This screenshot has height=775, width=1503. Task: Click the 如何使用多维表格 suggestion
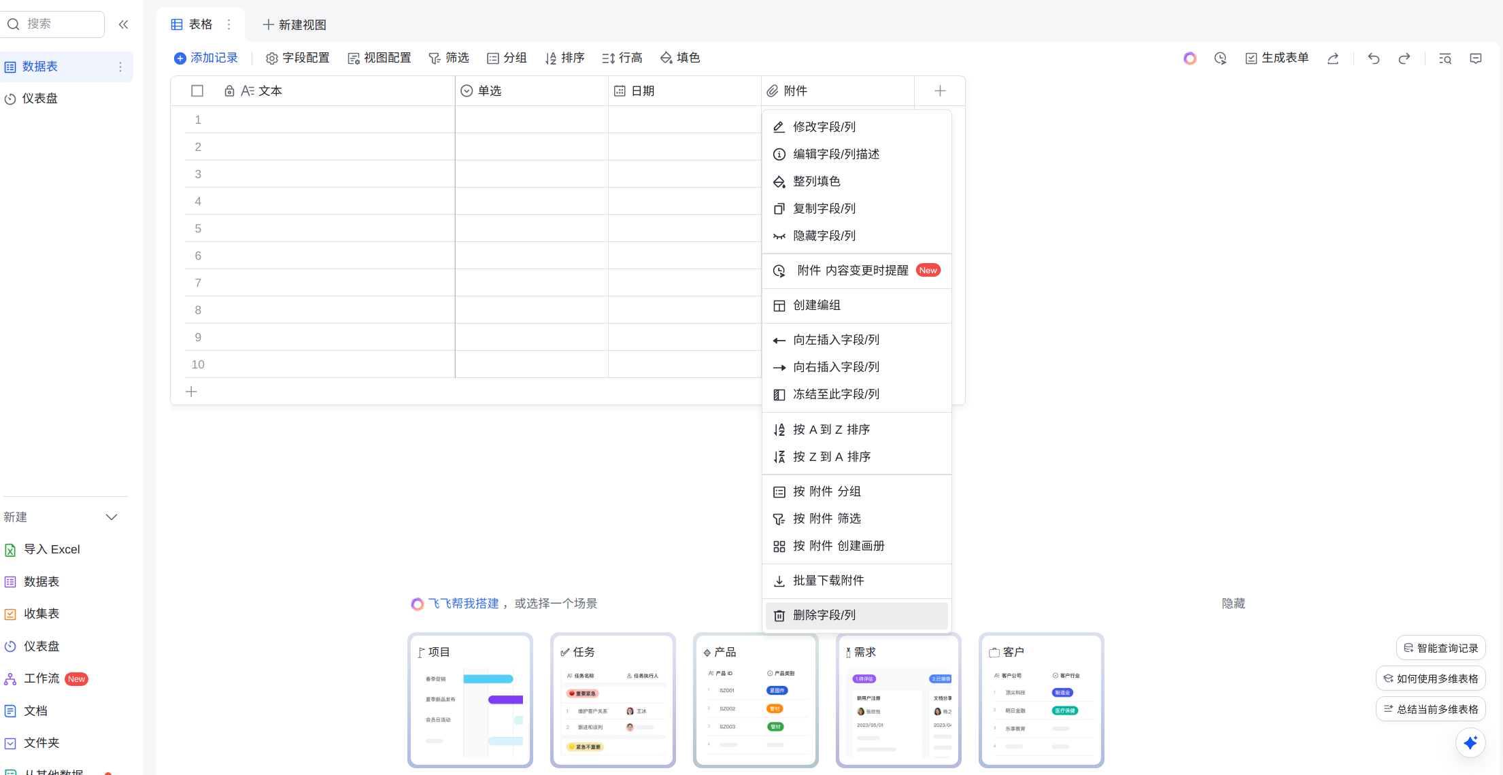(1430, 679)
